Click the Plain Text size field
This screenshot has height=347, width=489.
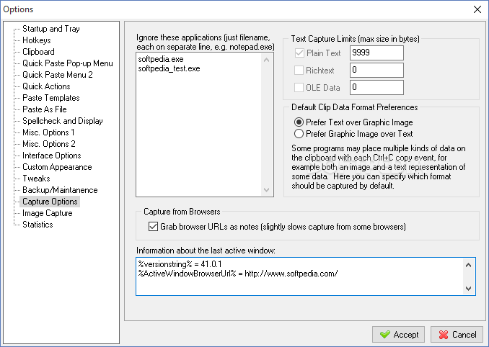tap(376, 53)
